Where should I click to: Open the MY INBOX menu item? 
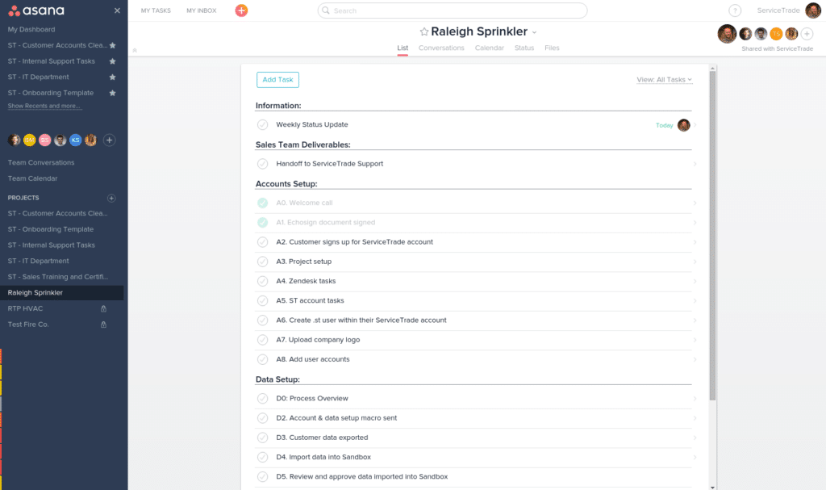(200, 10)
